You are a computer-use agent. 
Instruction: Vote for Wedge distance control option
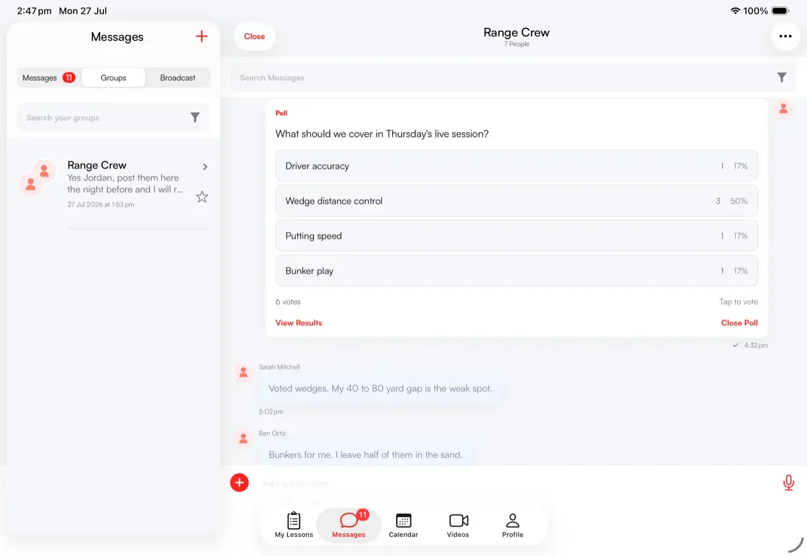coord(516,201)
